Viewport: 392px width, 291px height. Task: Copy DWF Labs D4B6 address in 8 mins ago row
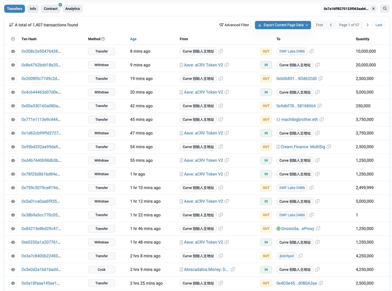[x=312, y=51]
